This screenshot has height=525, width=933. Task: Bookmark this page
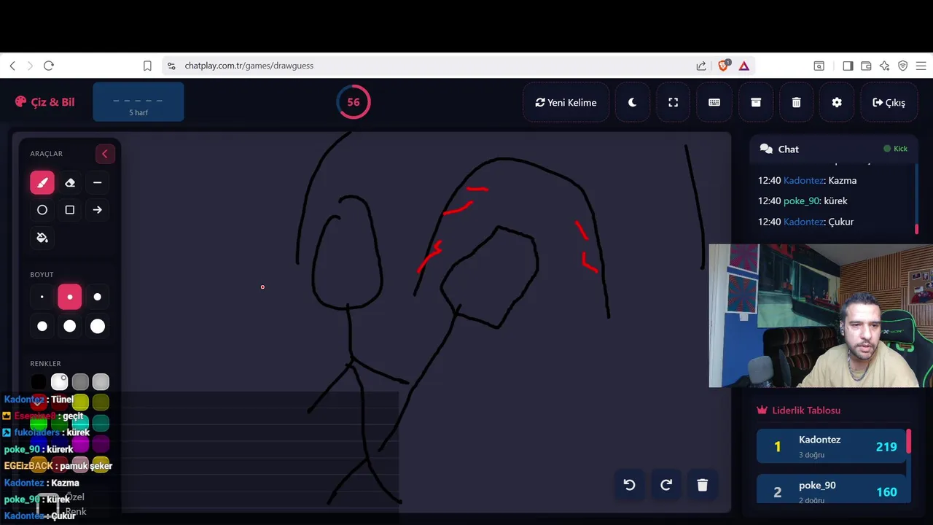(147, 66)
